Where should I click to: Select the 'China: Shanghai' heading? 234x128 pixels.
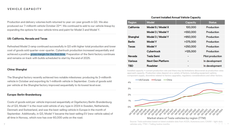click(x=17, y=70)
